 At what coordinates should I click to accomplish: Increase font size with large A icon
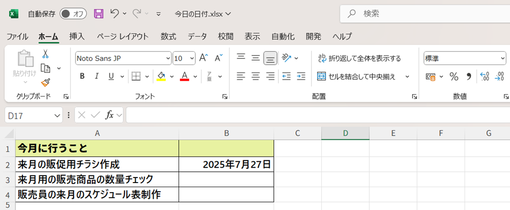click(x=203, y=58)
